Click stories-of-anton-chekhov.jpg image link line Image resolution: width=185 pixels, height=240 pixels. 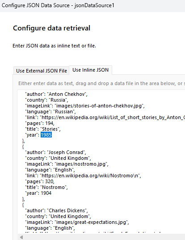[85, 106]
